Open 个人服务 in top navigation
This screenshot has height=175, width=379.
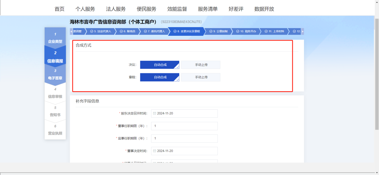coord(85,9)
